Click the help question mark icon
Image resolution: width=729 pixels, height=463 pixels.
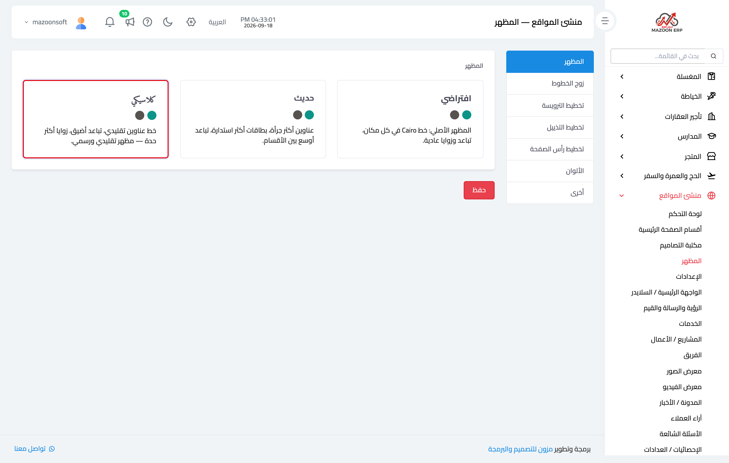click(147, 22)
